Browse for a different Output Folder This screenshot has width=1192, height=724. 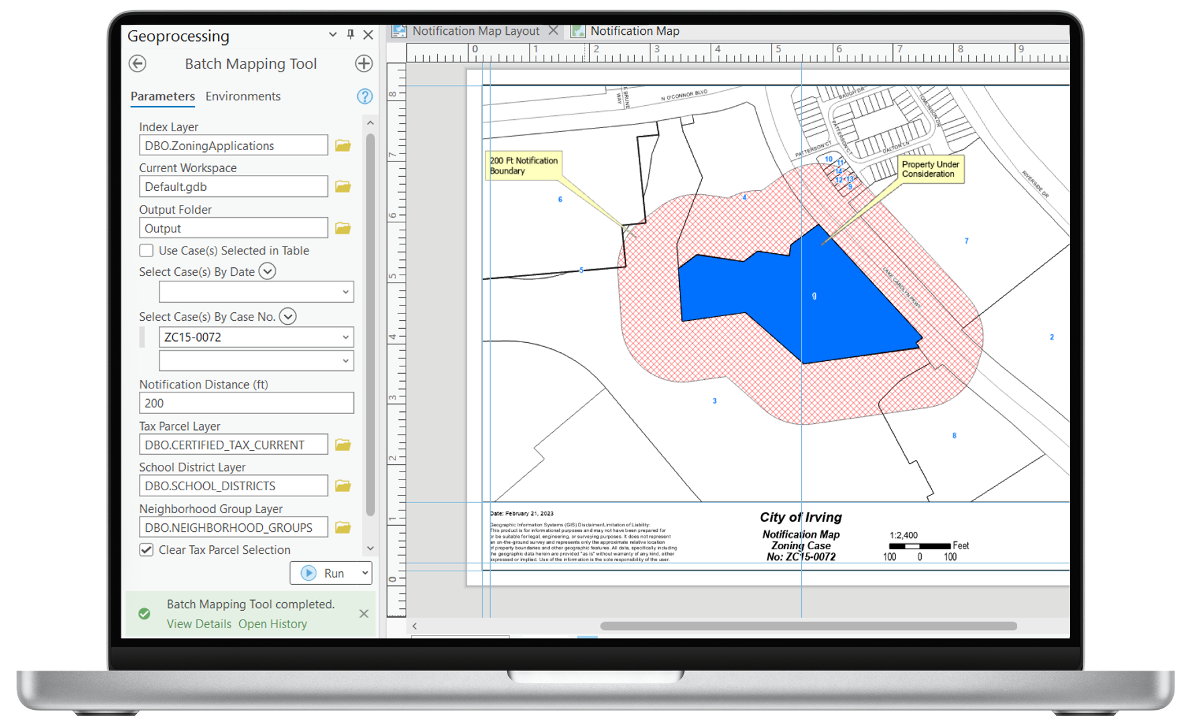point(343,227)
